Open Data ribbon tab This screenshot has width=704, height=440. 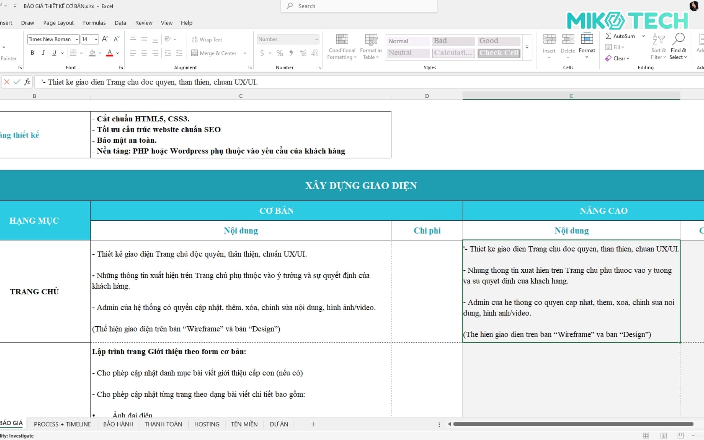pyautogui.click(x=120, y=23)
